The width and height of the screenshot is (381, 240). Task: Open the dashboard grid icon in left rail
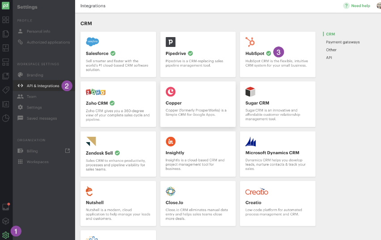click(5, 20)
